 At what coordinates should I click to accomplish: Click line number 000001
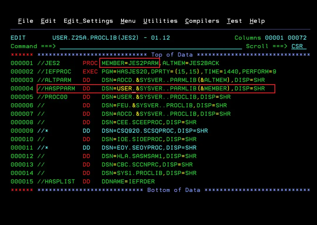coord(22,63)
